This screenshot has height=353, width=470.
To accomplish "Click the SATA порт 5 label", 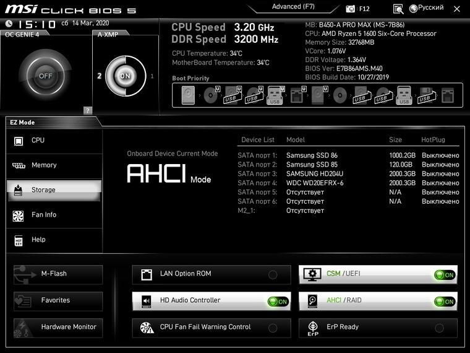I will pyautogui.click(x=257, y=192).
